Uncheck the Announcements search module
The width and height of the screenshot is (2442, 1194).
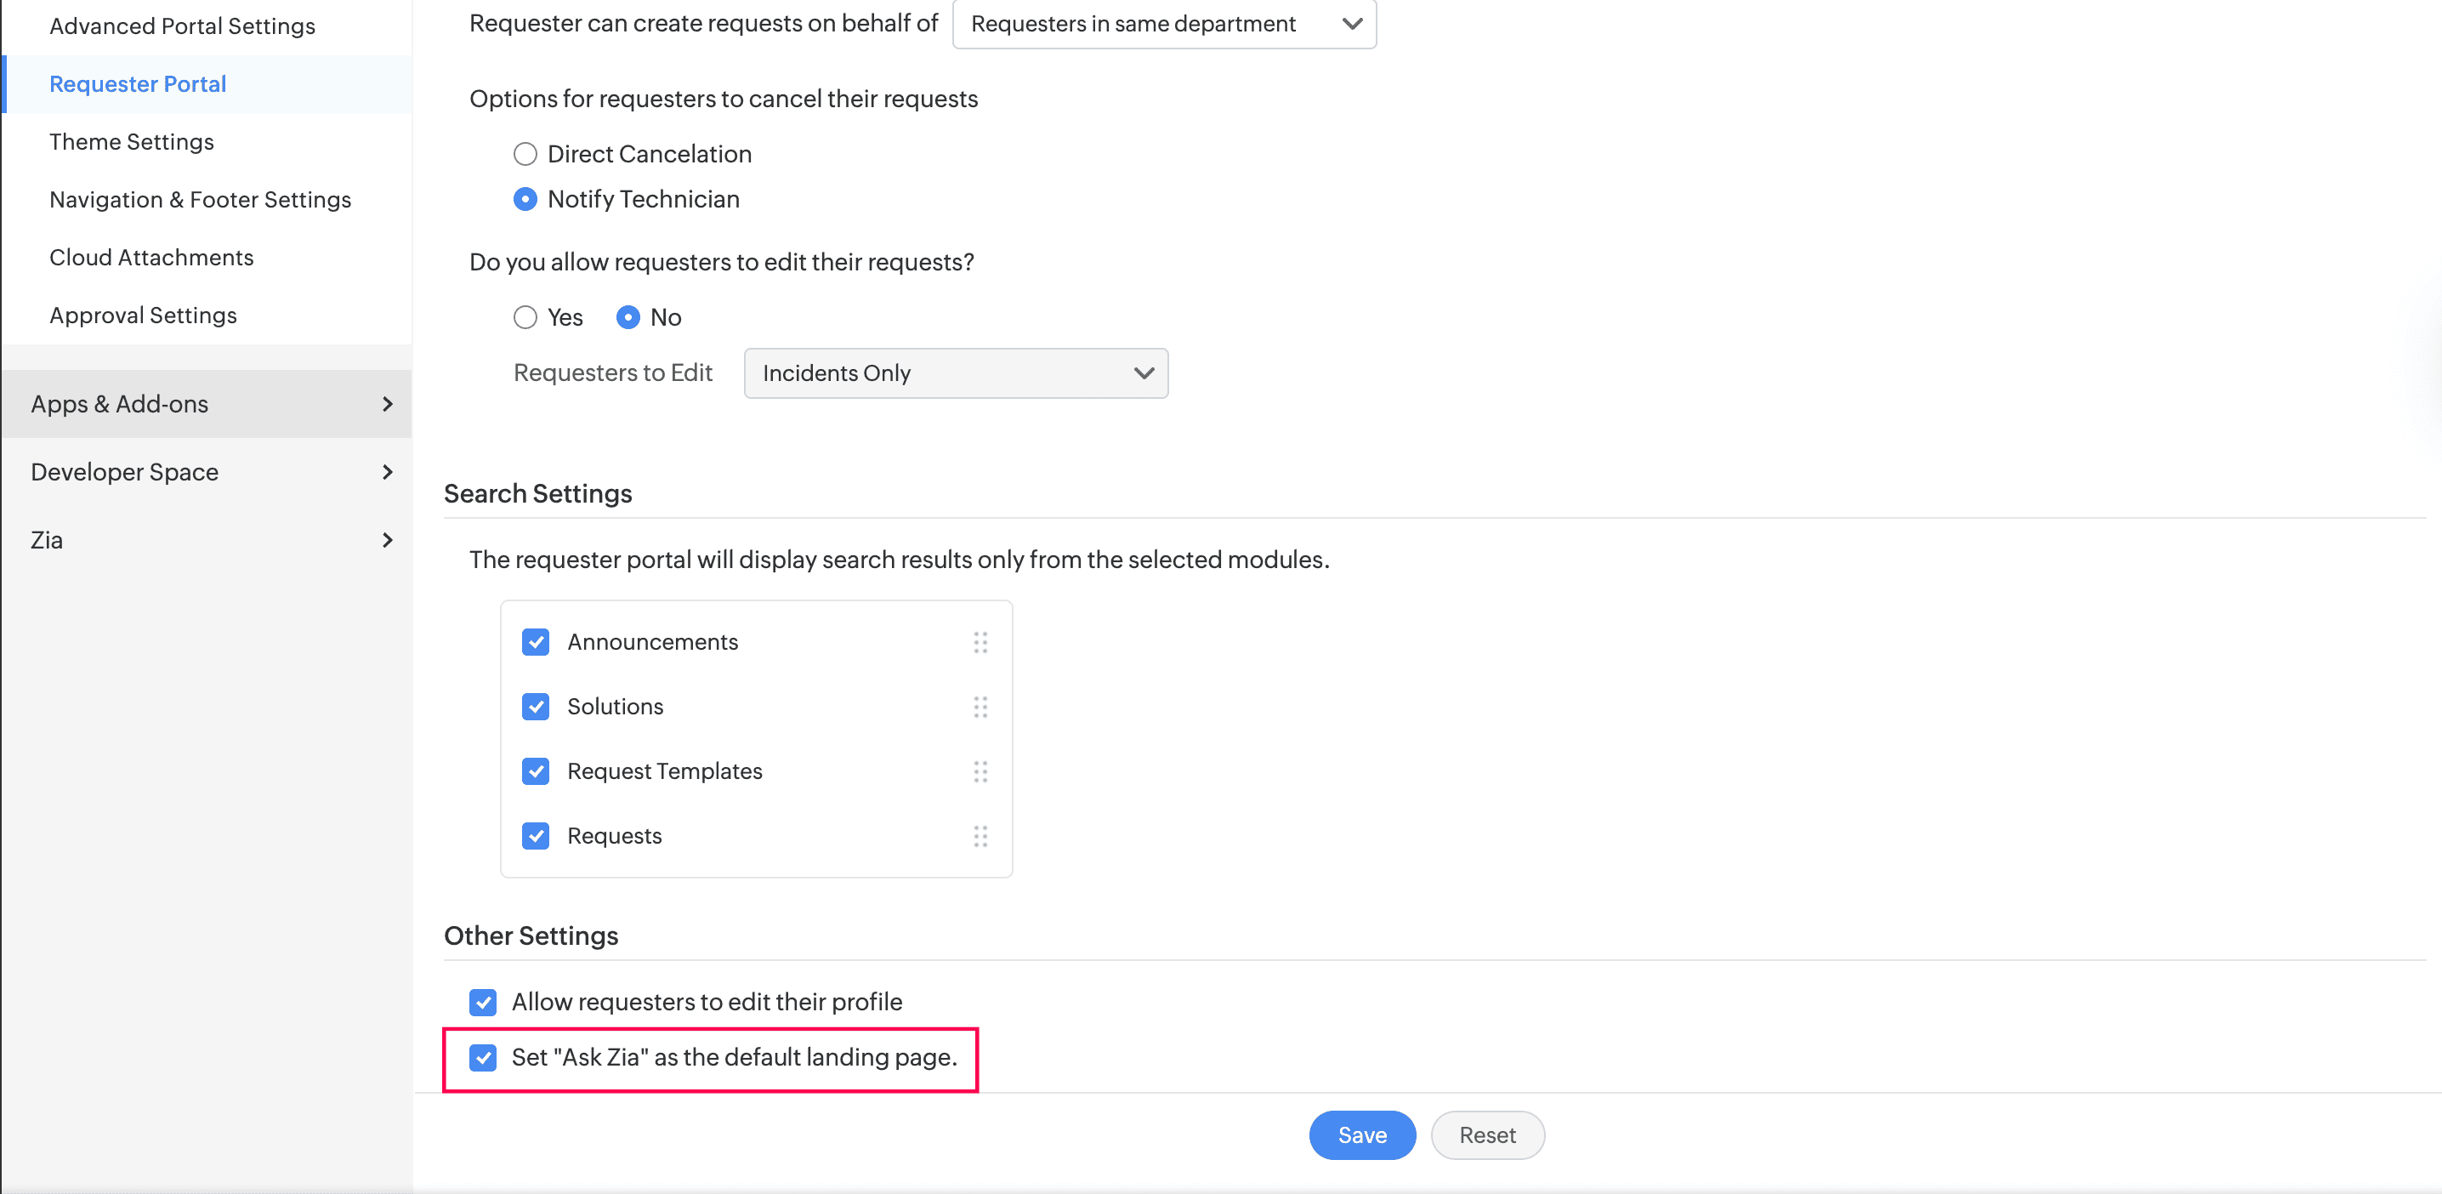coord(536,642)
